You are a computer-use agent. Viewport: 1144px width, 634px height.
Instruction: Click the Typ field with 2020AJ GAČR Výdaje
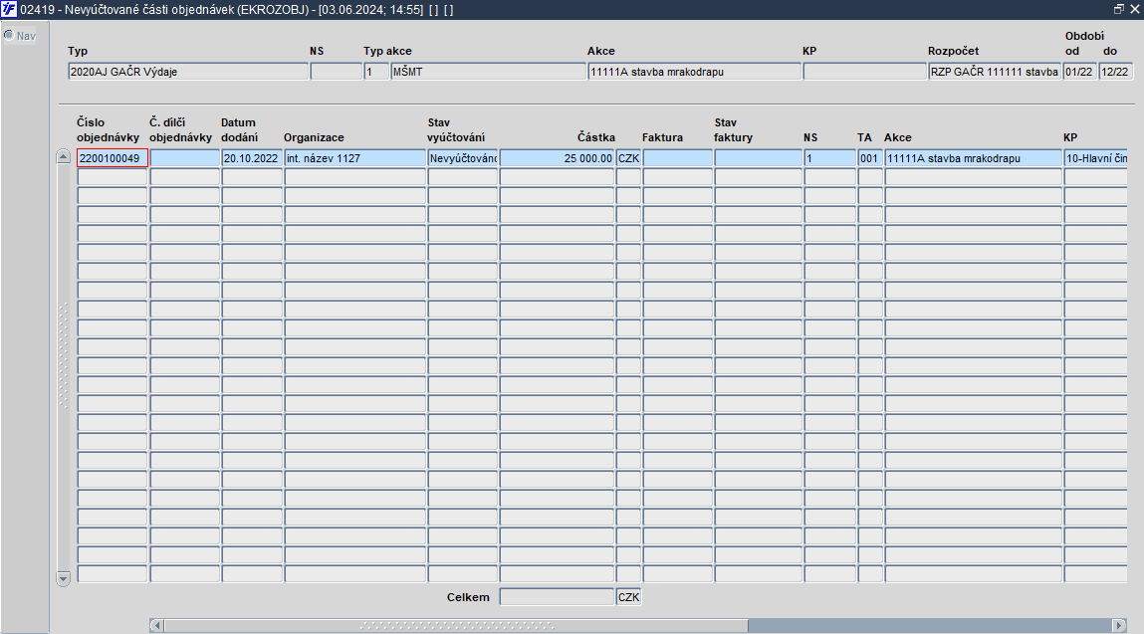point(188,72)
